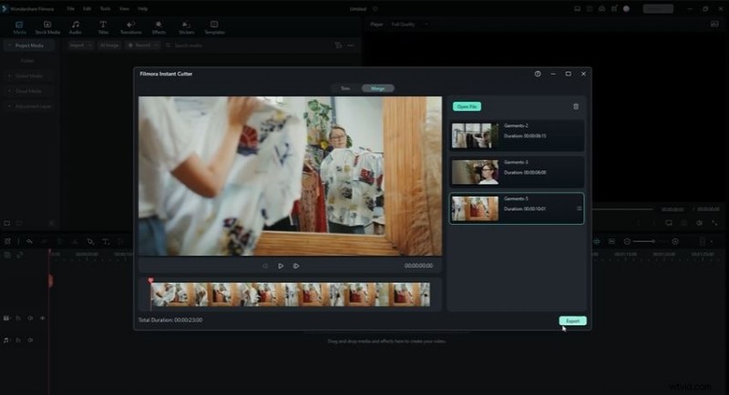Select the Garments-3 clip thumbnail
The width and height of the screenshot is (729, 395).
coord(475,172)
